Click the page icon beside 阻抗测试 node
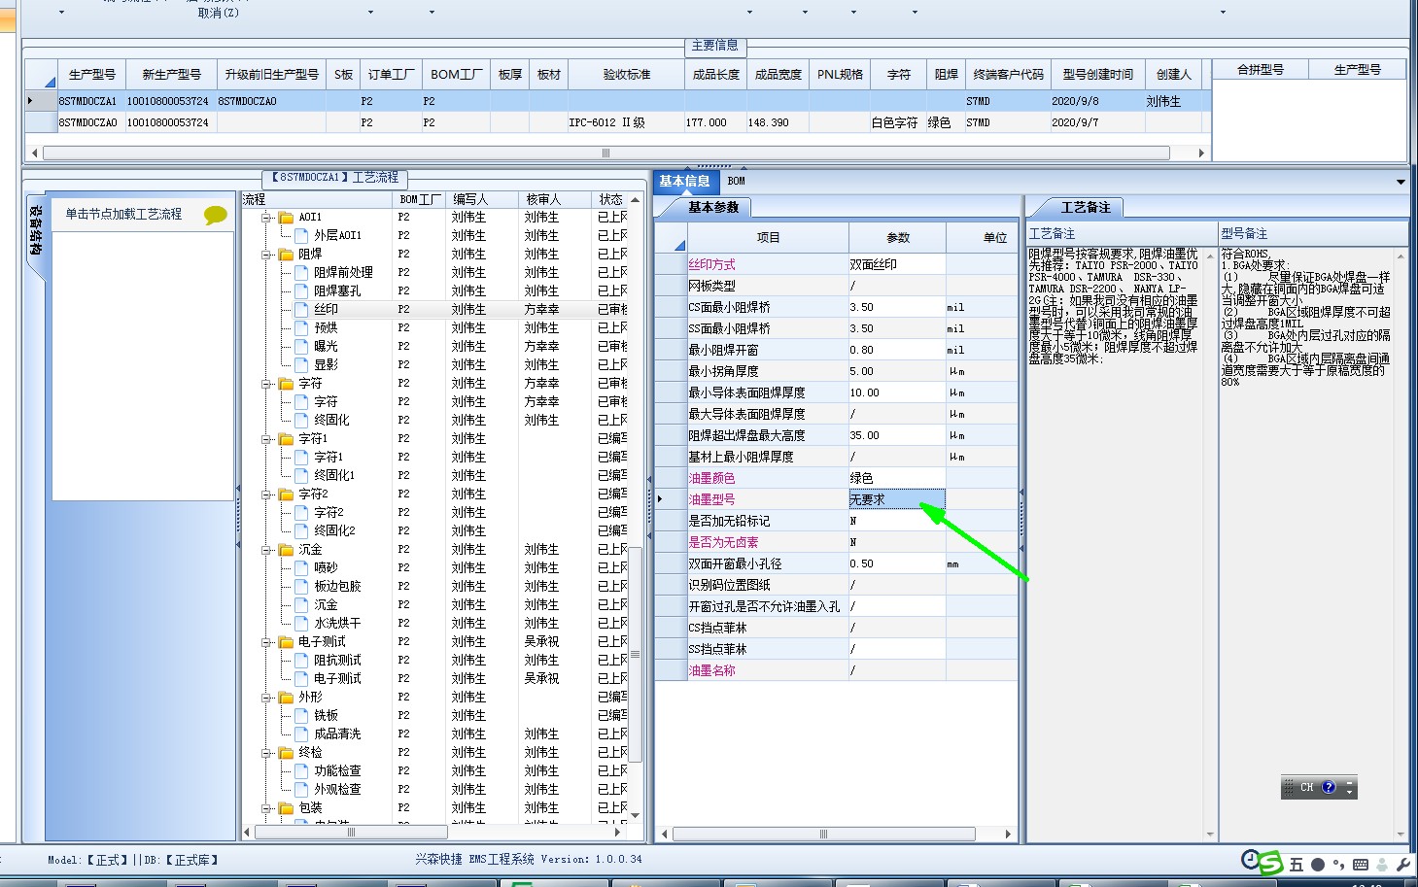 click(301, 660)
